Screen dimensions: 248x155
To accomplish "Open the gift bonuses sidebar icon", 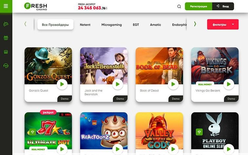I will tap(6, 38).
